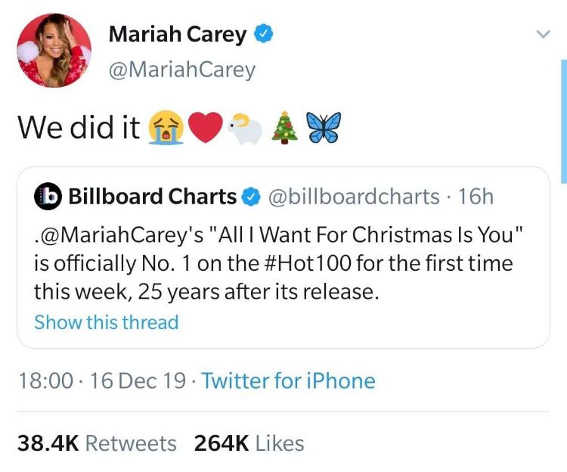Click Billboard Charts verified checkmark
The height and width of the screenshot is (472, 567).
[251, 197]
